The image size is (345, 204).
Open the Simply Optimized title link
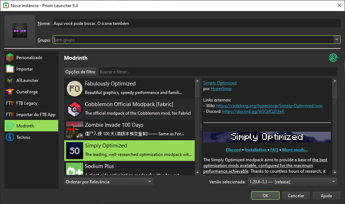(x=220, y=83)
